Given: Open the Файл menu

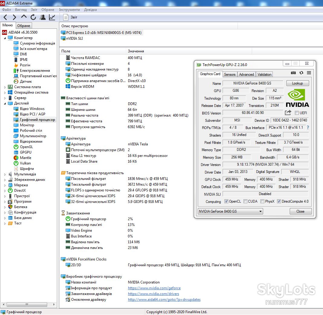Looking at the screenshot, I should [x=6, y=10].
